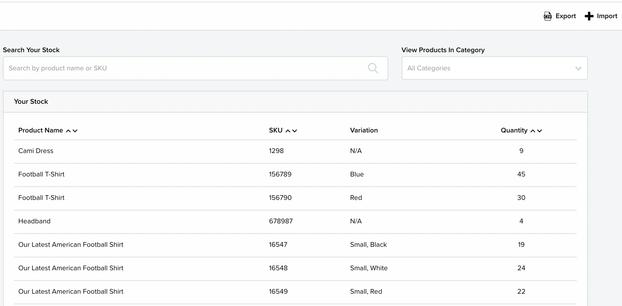Image resolution: width=622 pixels, height=306 pixels.
Task: Click quantity 45
Action: tap(521, 174)
